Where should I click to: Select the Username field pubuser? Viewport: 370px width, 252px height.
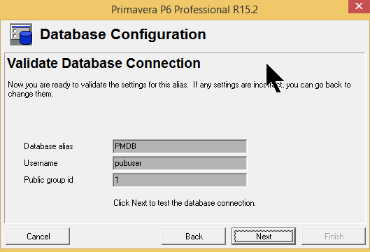pos(180,163)
